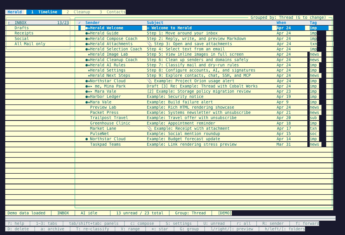Click the 'V: range' shortcut hint
Image resolution: width=345 pixels, height=235 pixels.
click(130, 229)
